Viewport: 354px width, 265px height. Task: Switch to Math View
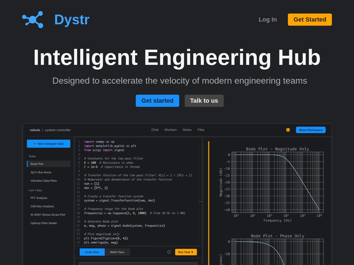click(117, 252)
